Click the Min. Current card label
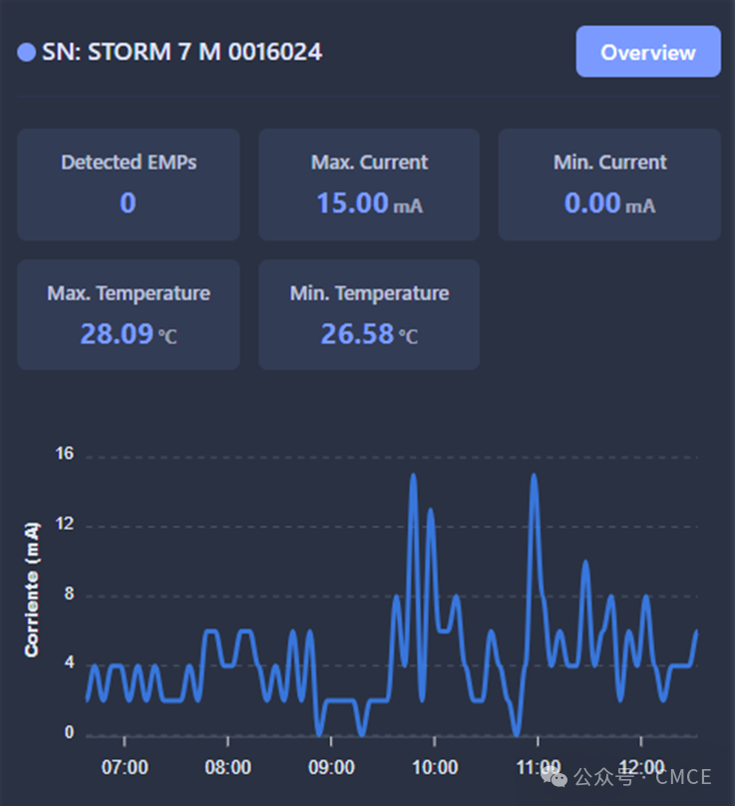 pyautogui.click(x=609, y=162)
